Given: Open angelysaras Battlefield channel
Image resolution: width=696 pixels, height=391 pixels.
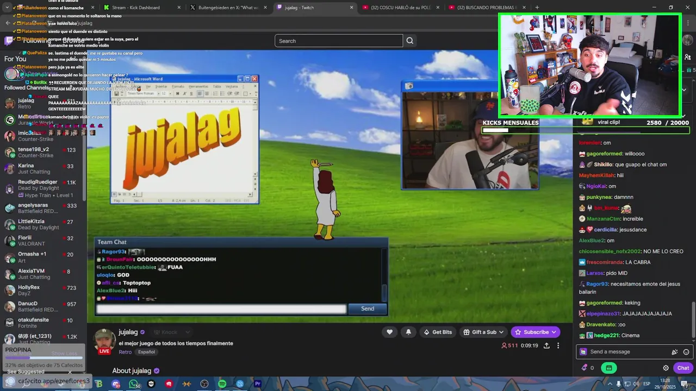Looking at the screenshot, I should (42, 209).
